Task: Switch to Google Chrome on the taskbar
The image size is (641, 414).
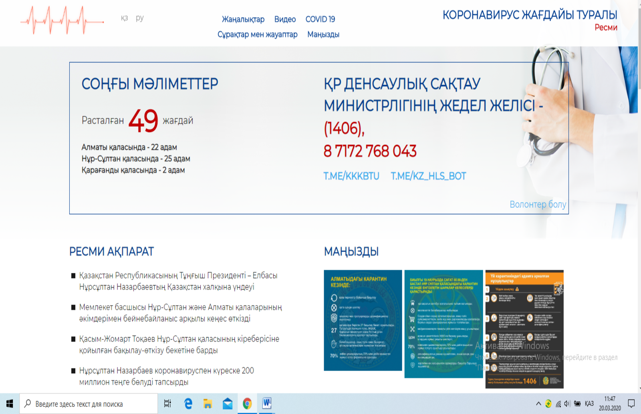Action: (247, 404)
